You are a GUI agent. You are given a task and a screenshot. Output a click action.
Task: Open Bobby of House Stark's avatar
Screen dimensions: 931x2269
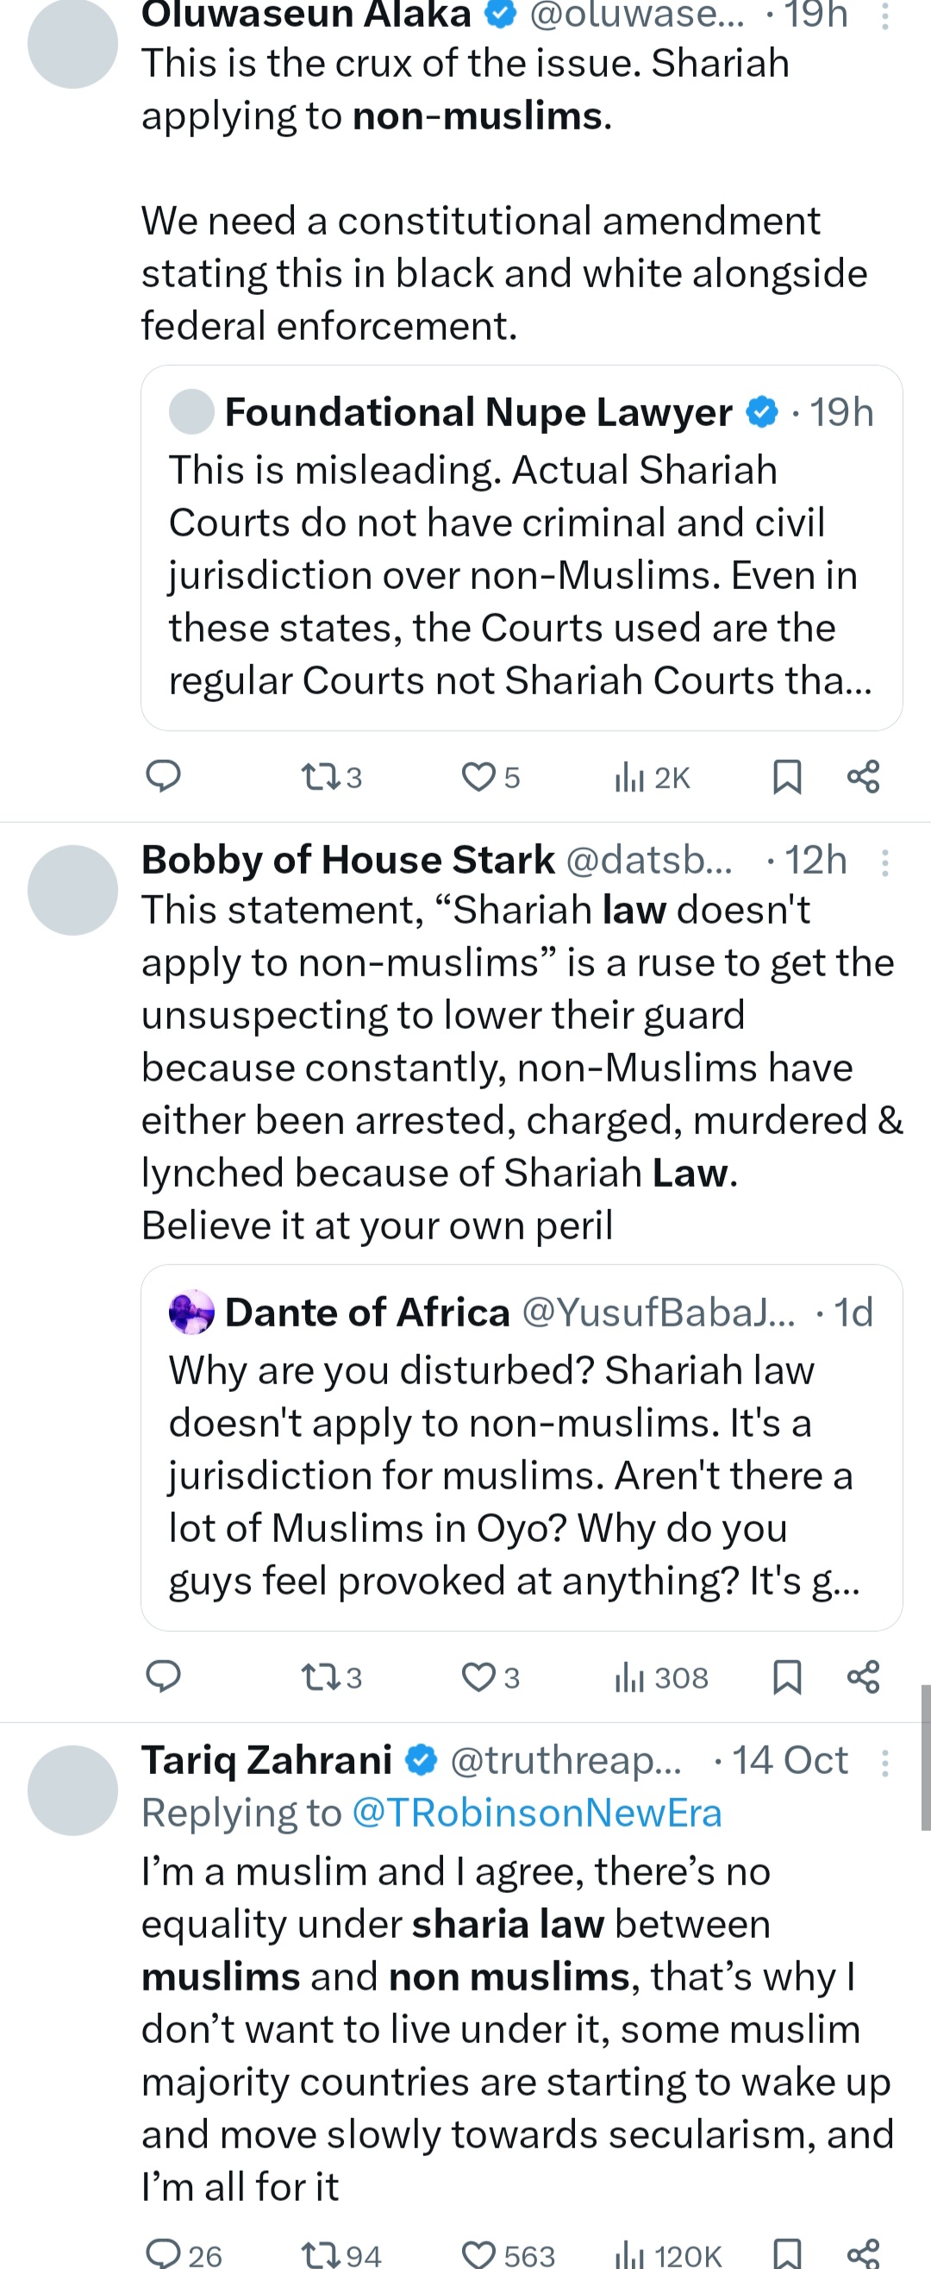click(73, 890)
